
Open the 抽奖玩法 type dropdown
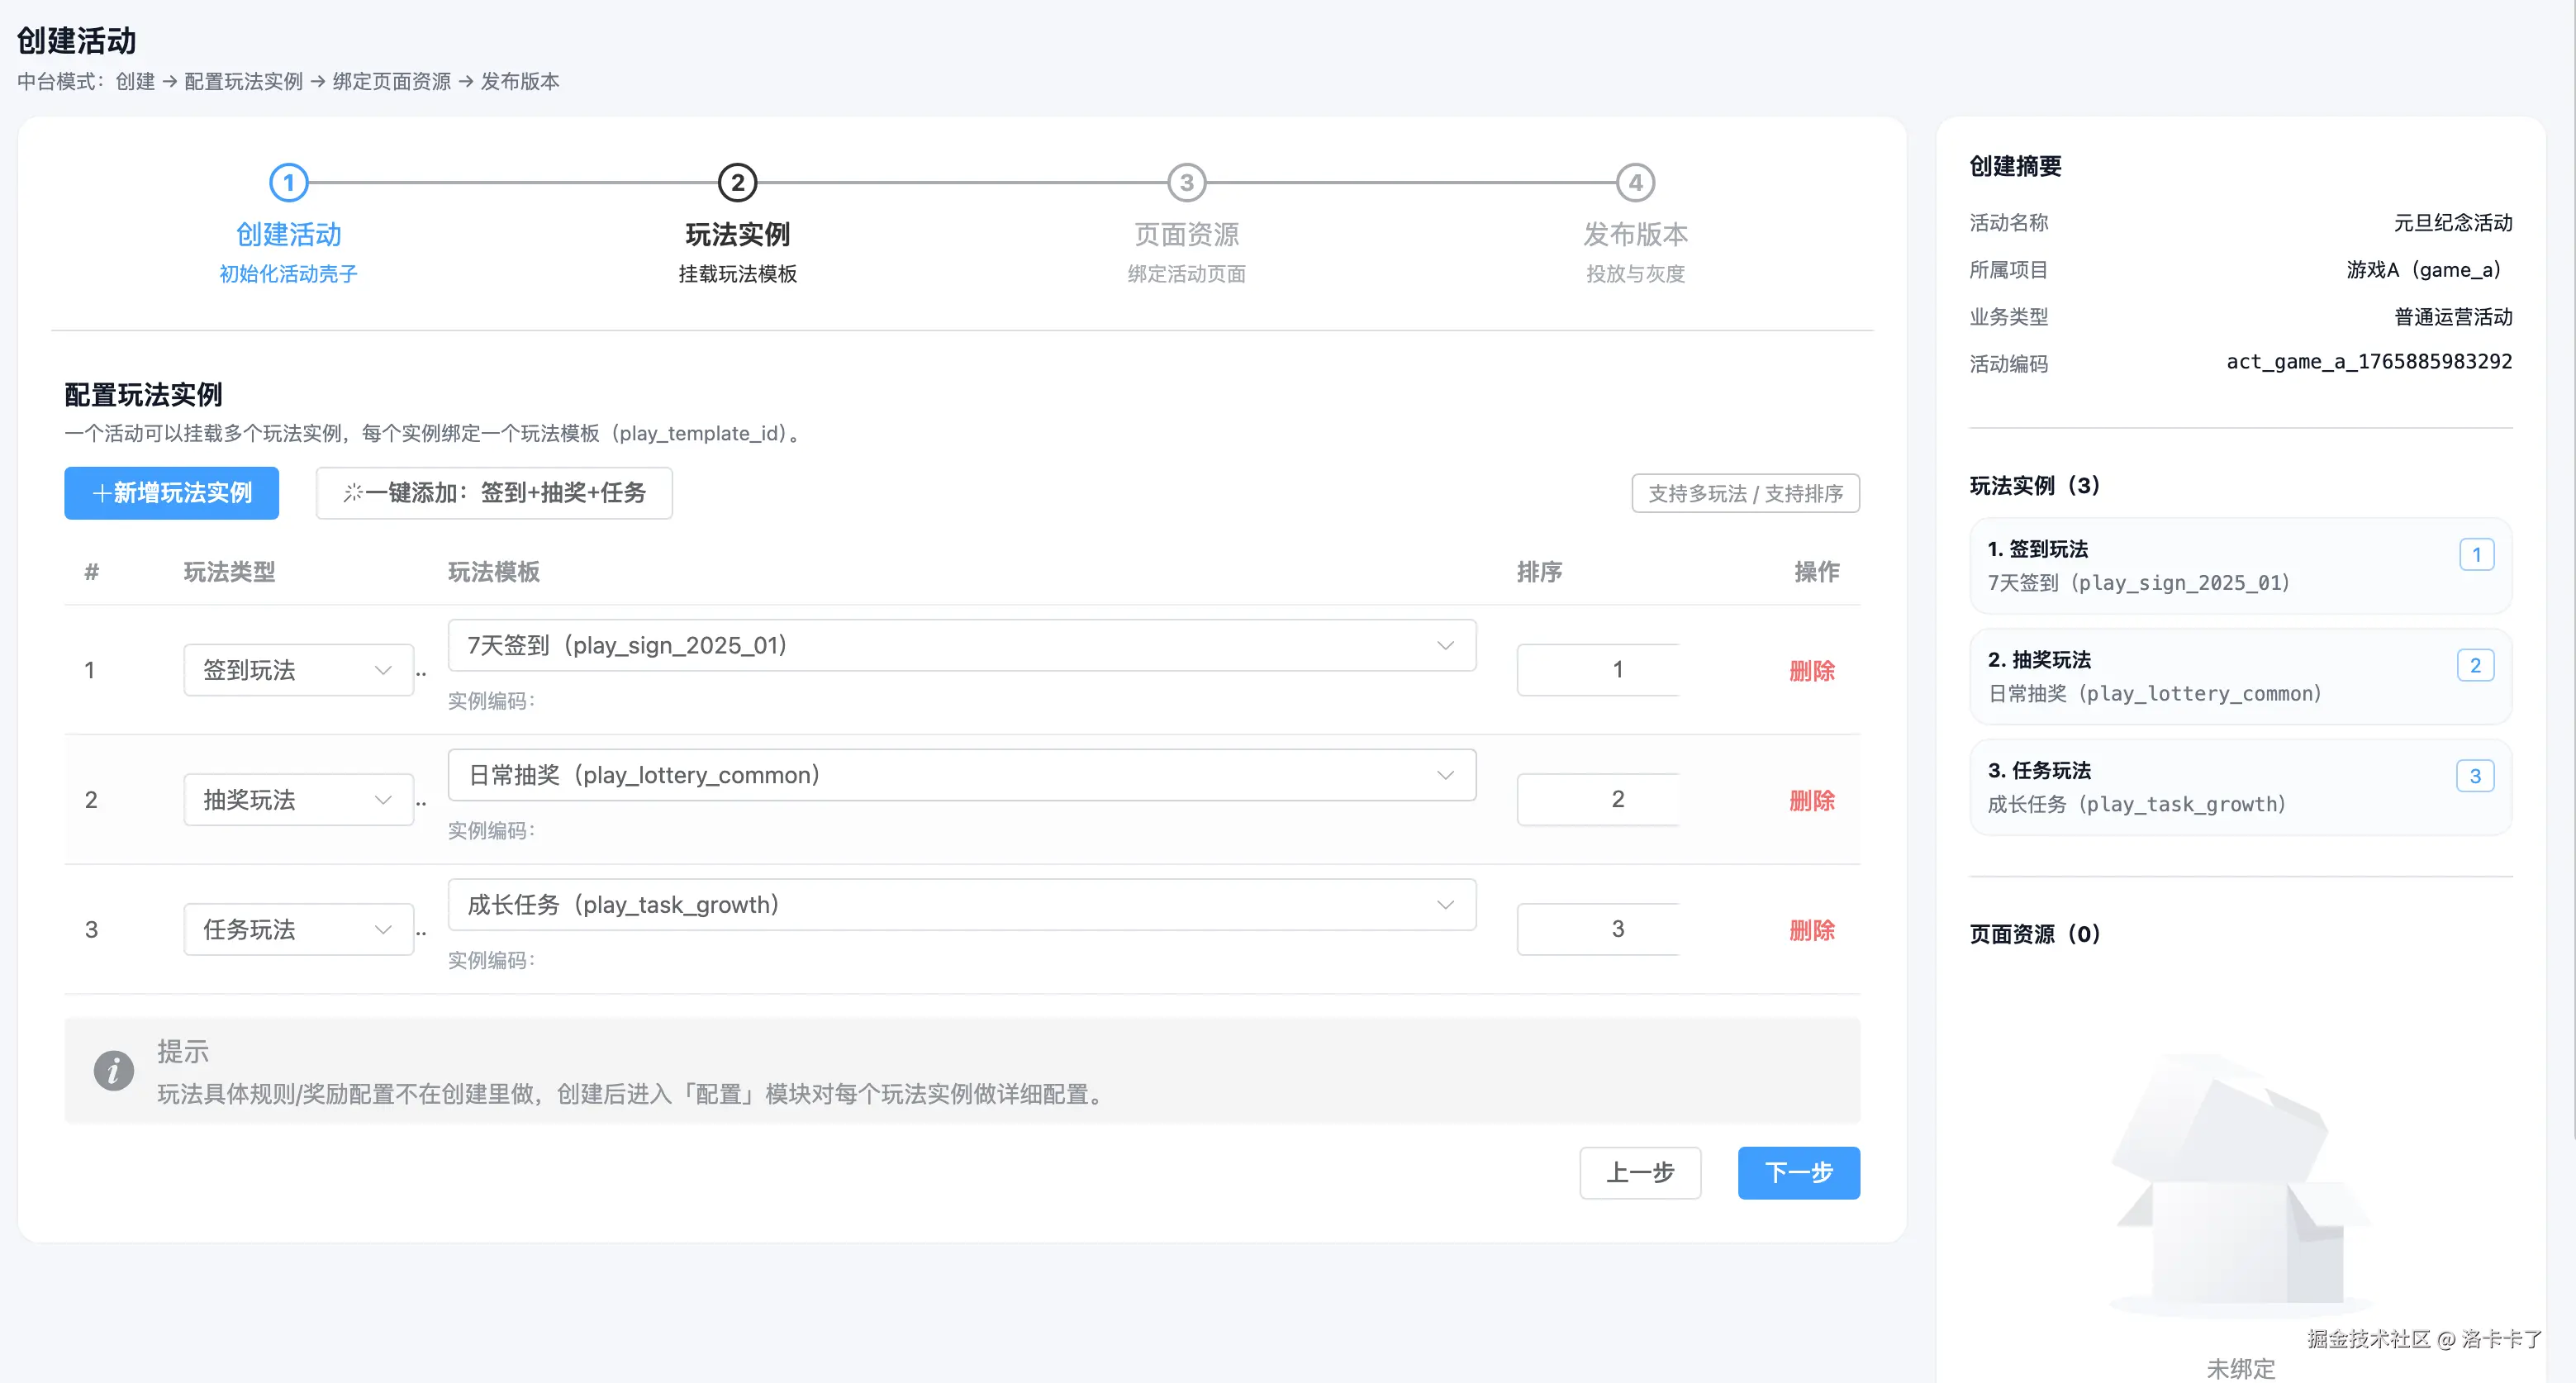[297, 800]
